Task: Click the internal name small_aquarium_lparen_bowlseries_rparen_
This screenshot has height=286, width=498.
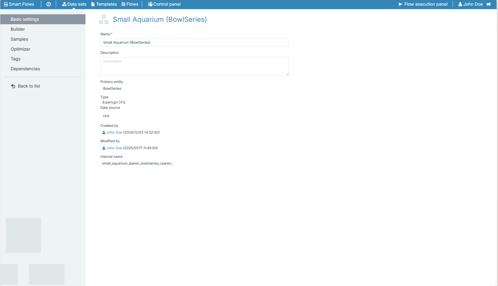Action: coord(137,163)
